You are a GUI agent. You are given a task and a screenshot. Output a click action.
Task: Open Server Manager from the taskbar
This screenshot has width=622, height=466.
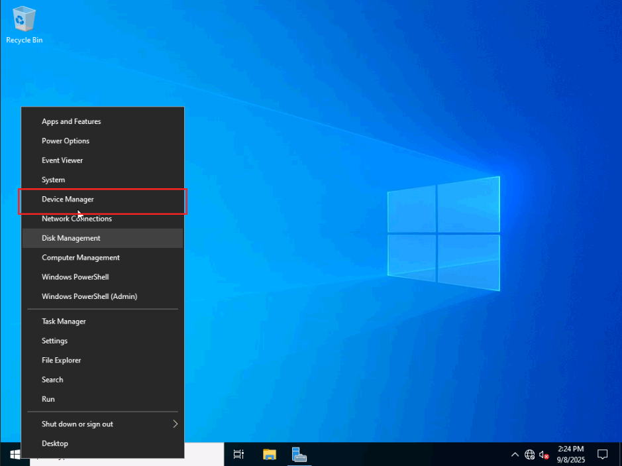[x=299, y=454]
